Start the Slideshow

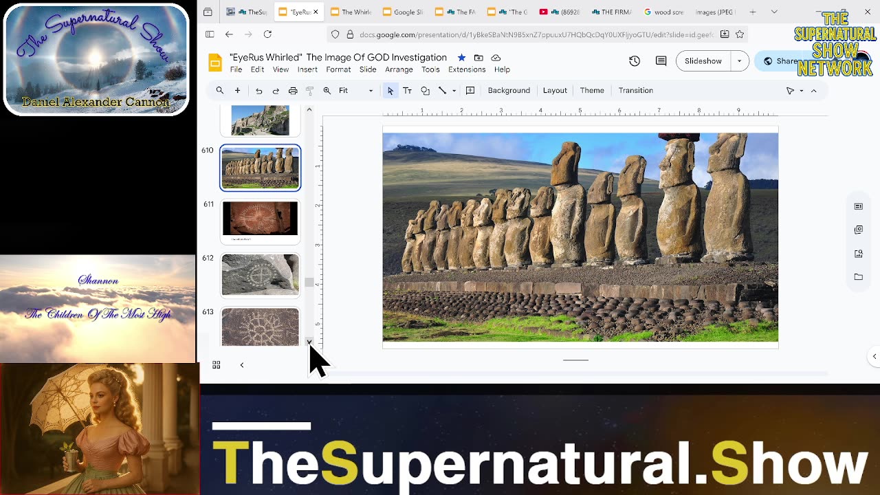click(x=703, y=61)
